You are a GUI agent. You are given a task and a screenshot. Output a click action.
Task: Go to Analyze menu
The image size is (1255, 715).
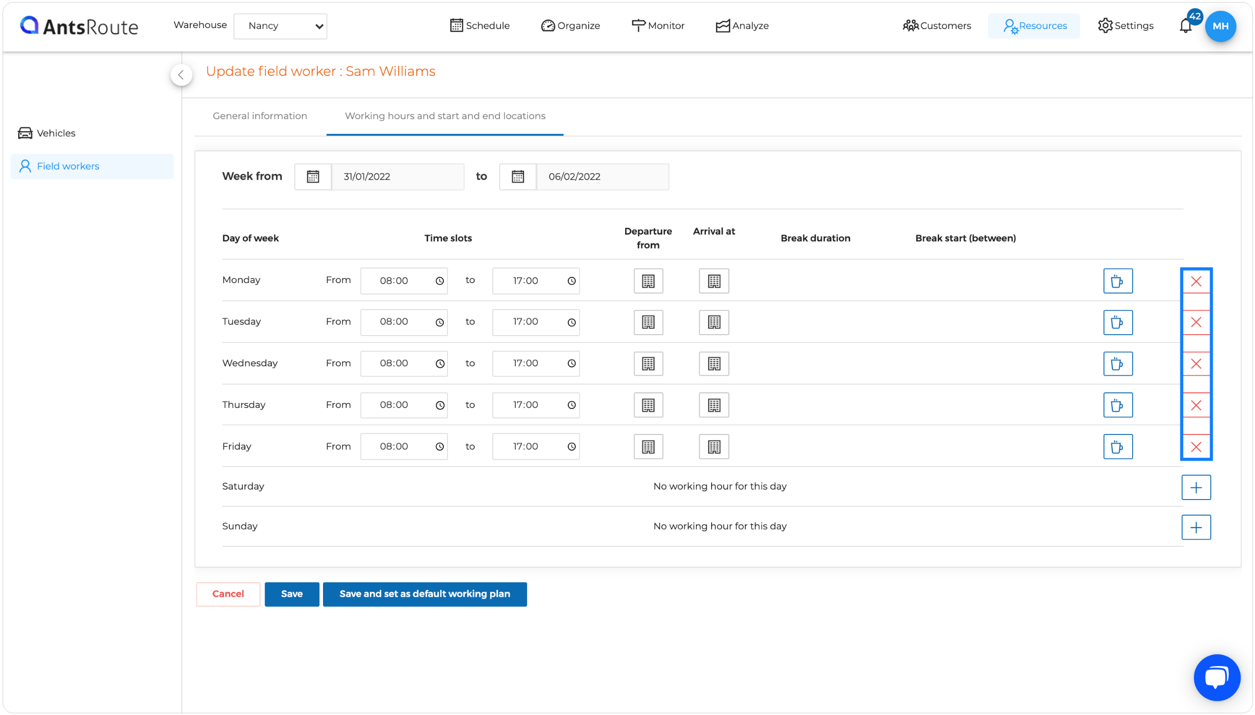point(742,25)
